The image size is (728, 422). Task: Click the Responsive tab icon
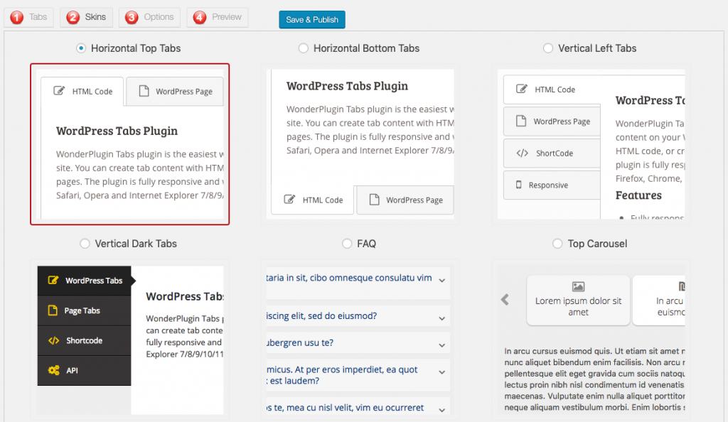(518, 185)
